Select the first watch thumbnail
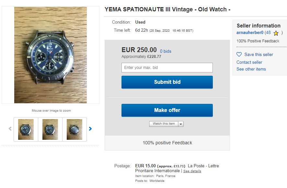The height and width of the screenshot is (188, 287). 26,129
